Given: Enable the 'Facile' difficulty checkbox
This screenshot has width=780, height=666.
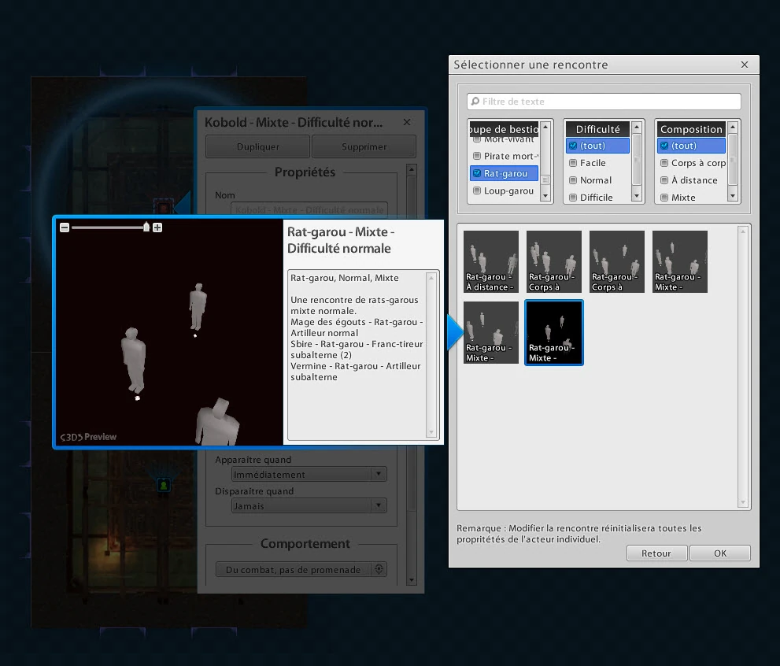Looking at the screenshot, I should pos(573,163).
